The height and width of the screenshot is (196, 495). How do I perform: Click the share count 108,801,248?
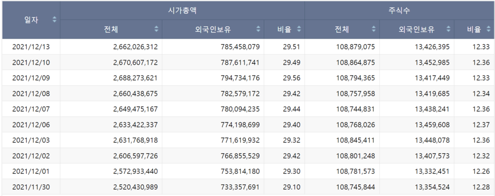[355, 156]
